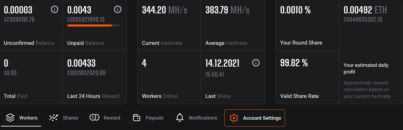
Task: Click the Workers Online count of 4
Action: [144, 63]
